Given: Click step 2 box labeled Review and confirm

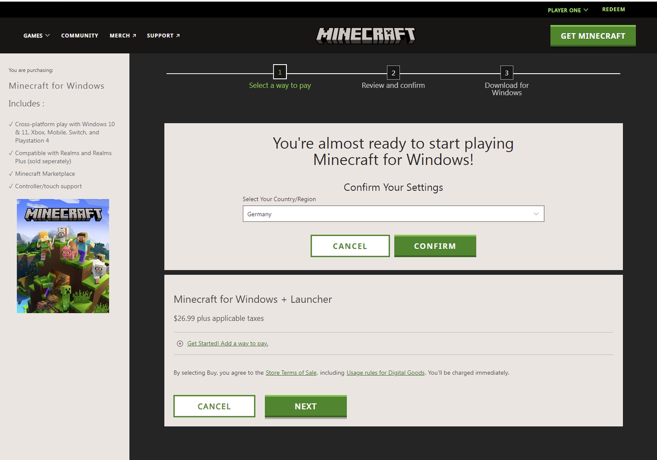Looking at the screenshot, I should tap(393, 73).
